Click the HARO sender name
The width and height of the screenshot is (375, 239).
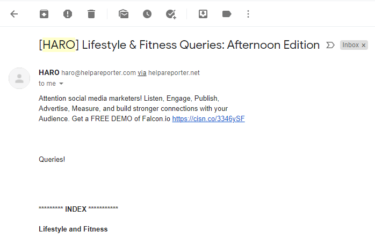pyautogui.click(x=49, y=72)
